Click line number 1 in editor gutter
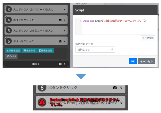Image resolution: width=161 pixels, height=113 pixels. pyautogui.click(x=80, y=21)
